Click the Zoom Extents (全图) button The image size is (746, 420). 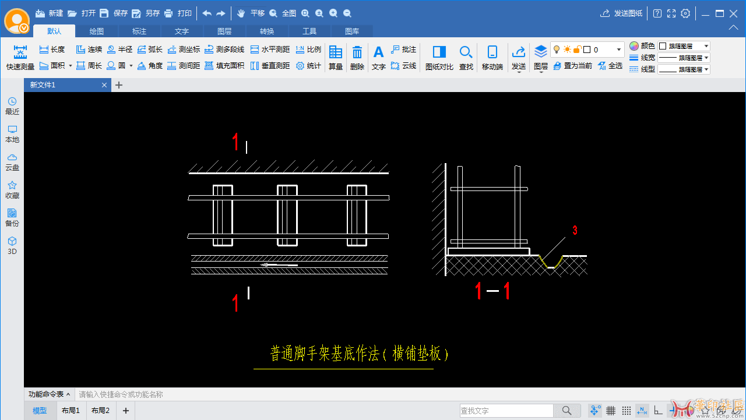(283, 13)
